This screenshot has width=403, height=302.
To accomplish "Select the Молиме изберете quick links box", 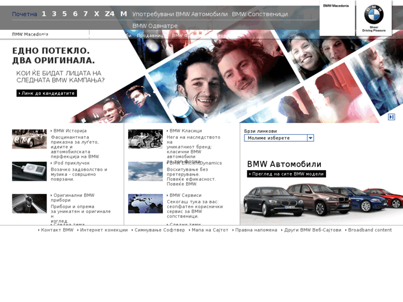I will pyautogui.click(x=279, y=138).
